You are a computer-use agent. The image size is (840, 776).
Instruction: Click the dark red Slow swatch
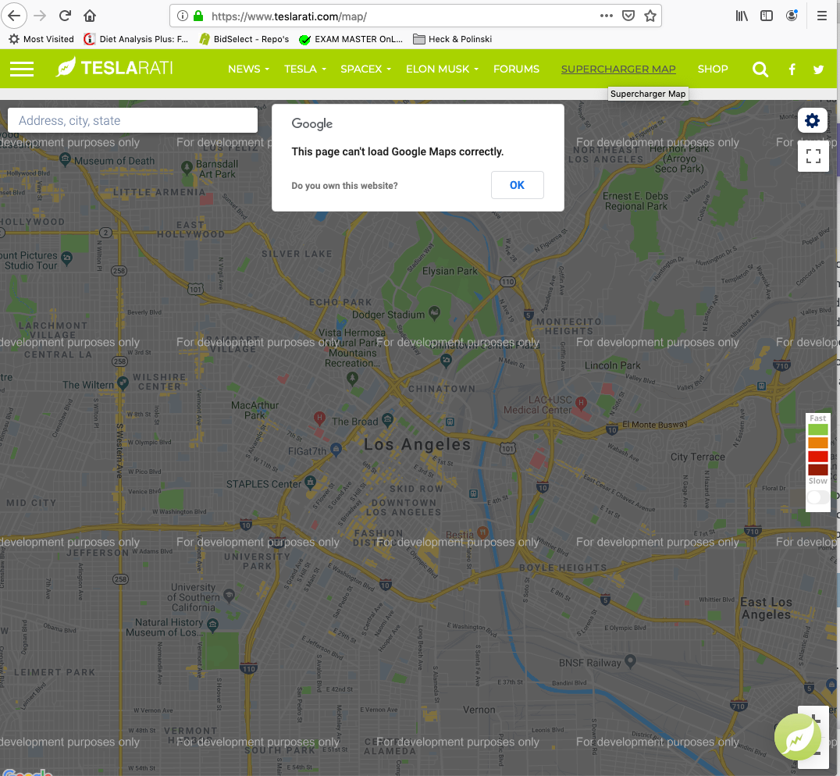(817, 470)
